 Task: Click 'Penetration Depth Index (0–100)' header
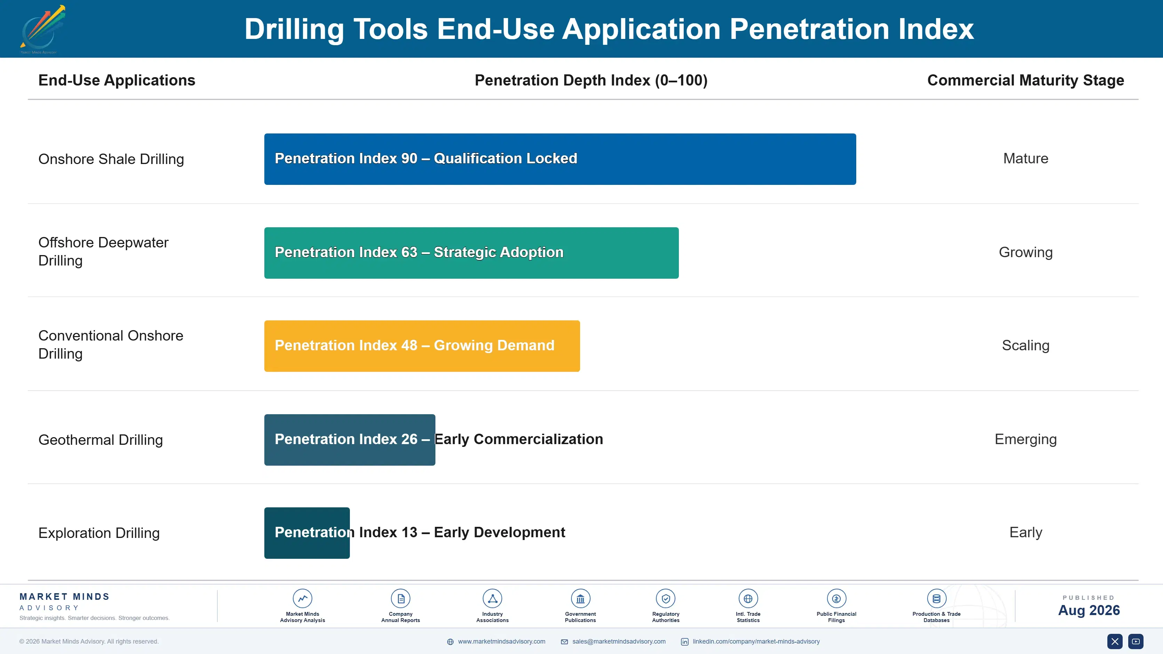coord(591,80)
